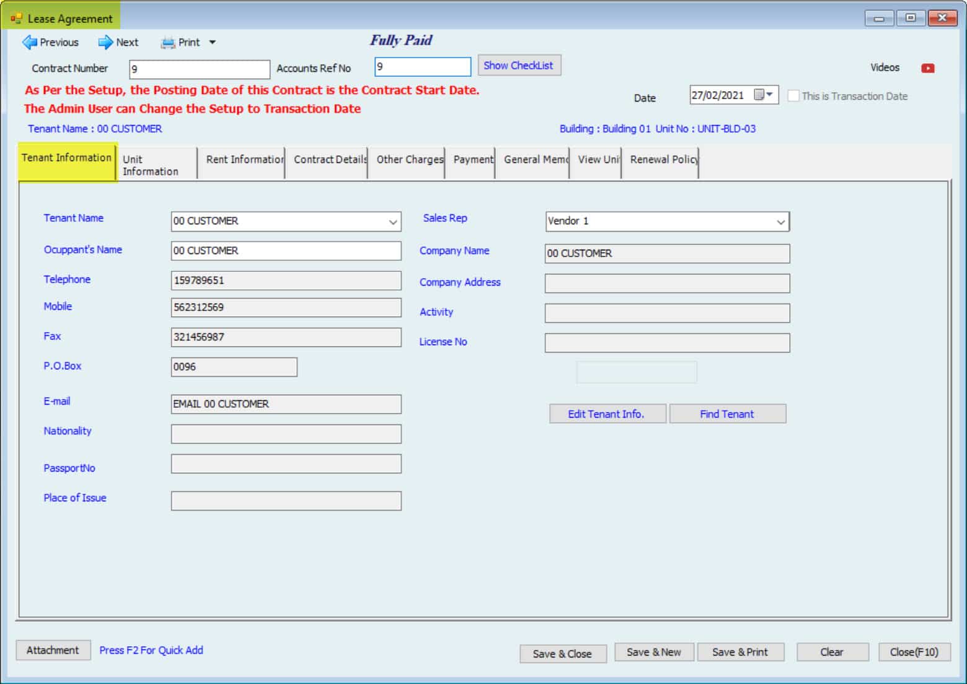Click the P.O.Box field

tap(234, 367)
